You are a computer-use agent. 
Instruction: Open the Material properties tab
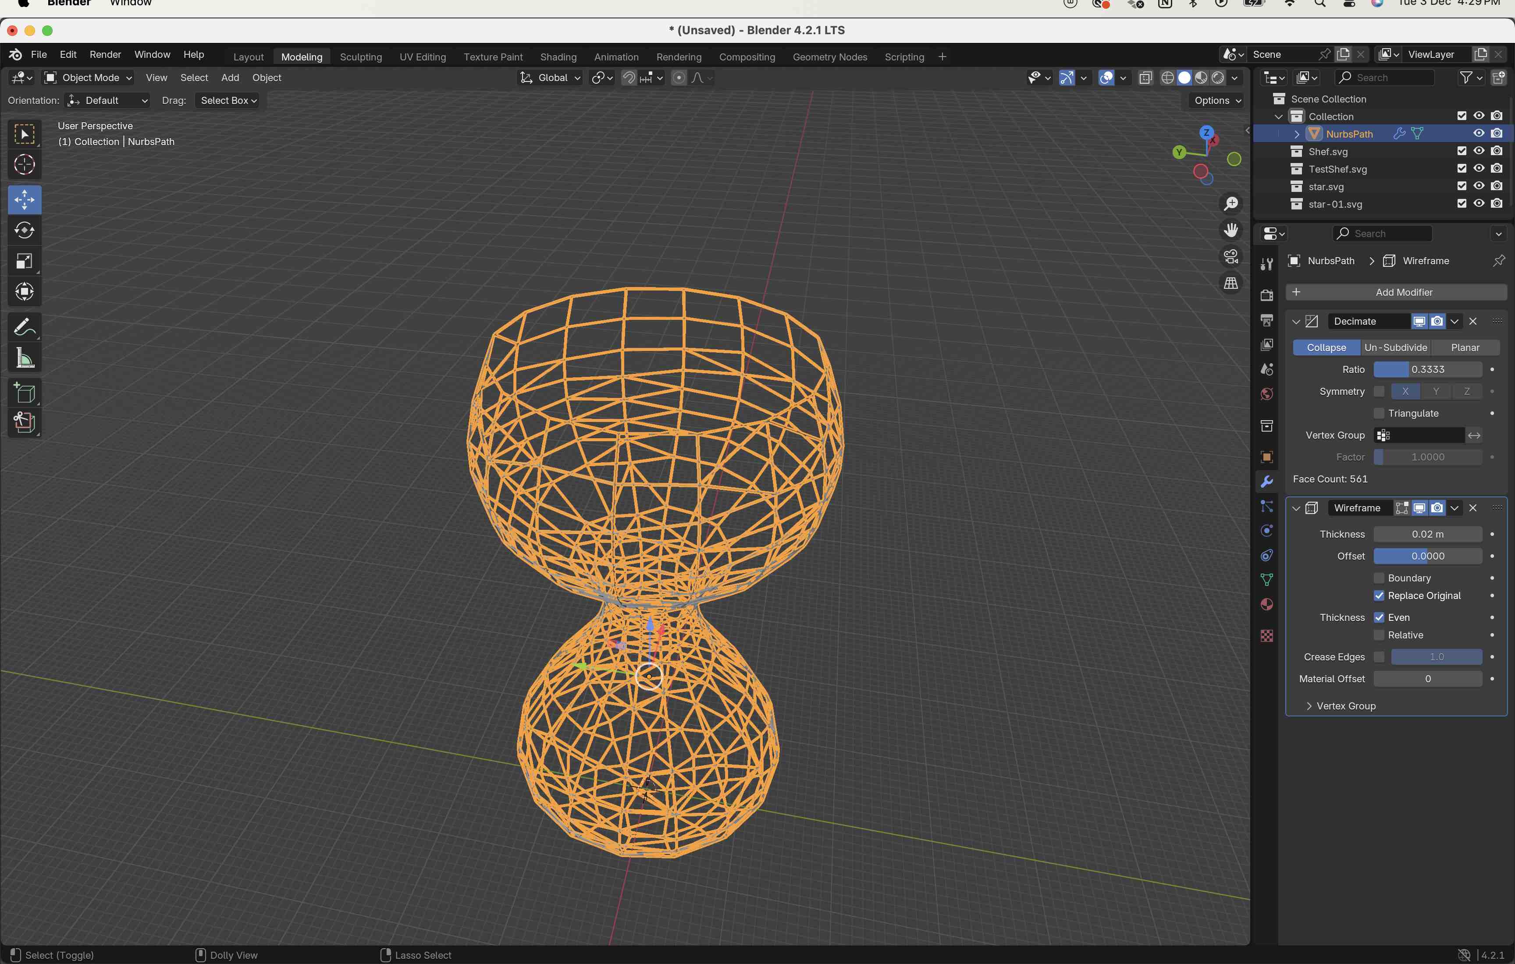(x=1266, y=604)
